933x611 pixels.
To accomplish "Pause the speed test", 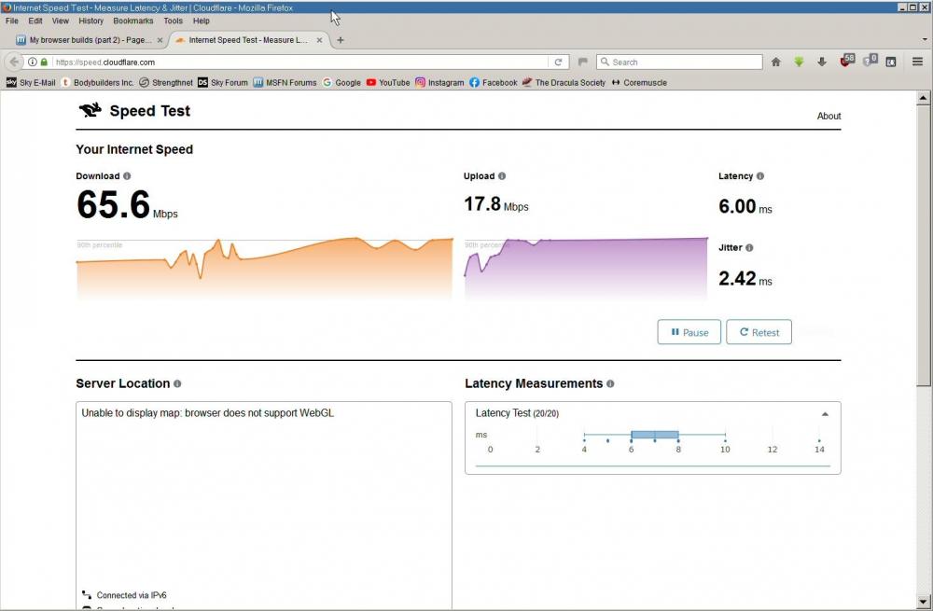I will coord(689,332).
